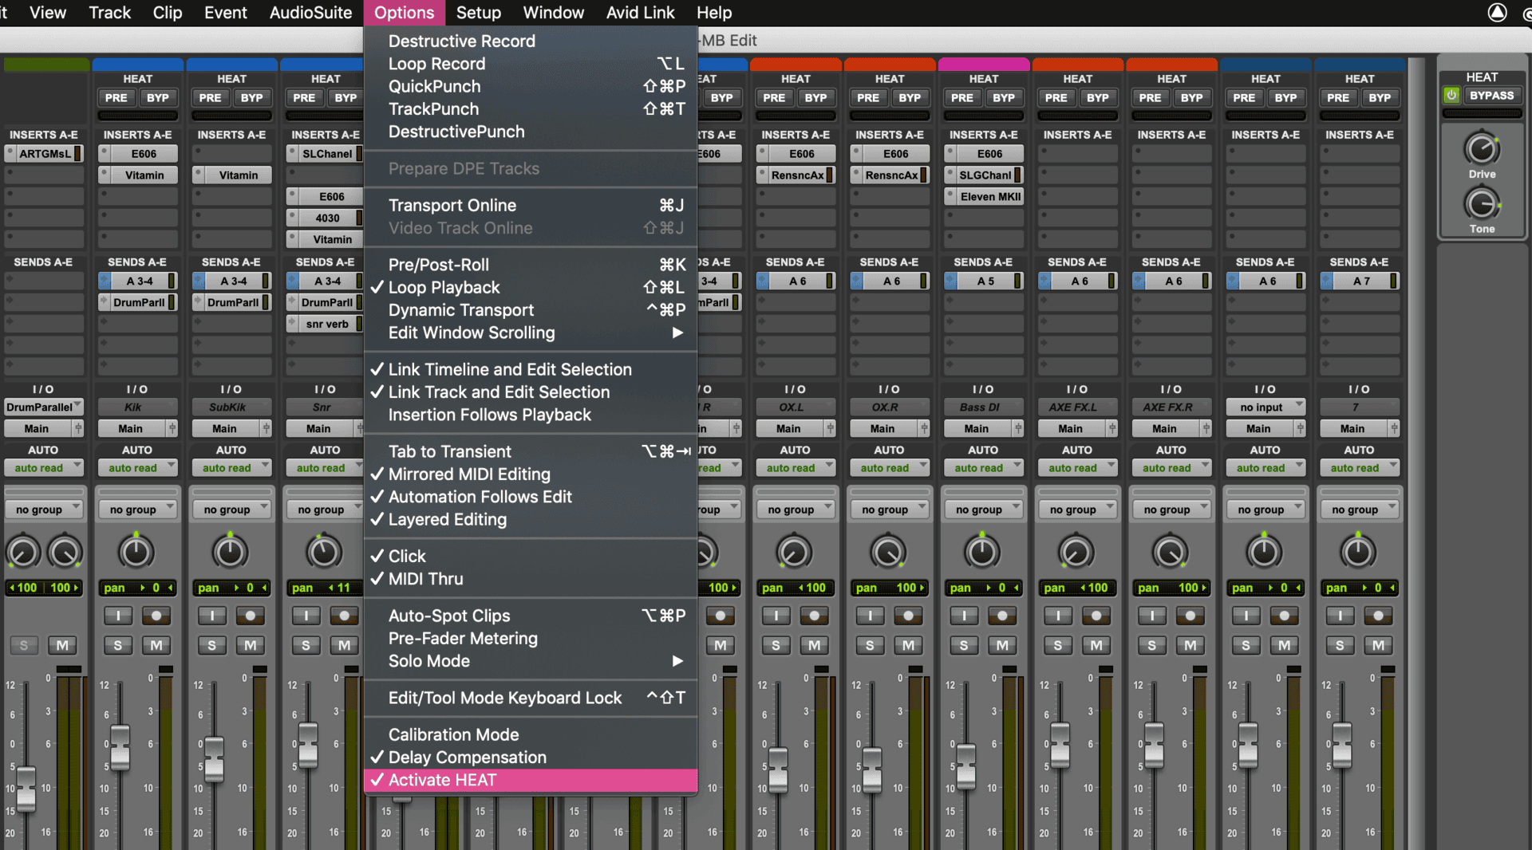This screenshot has width=1532, height=850.
Task: Open no group dropdown on OX.L track
Action: (795, 510)
